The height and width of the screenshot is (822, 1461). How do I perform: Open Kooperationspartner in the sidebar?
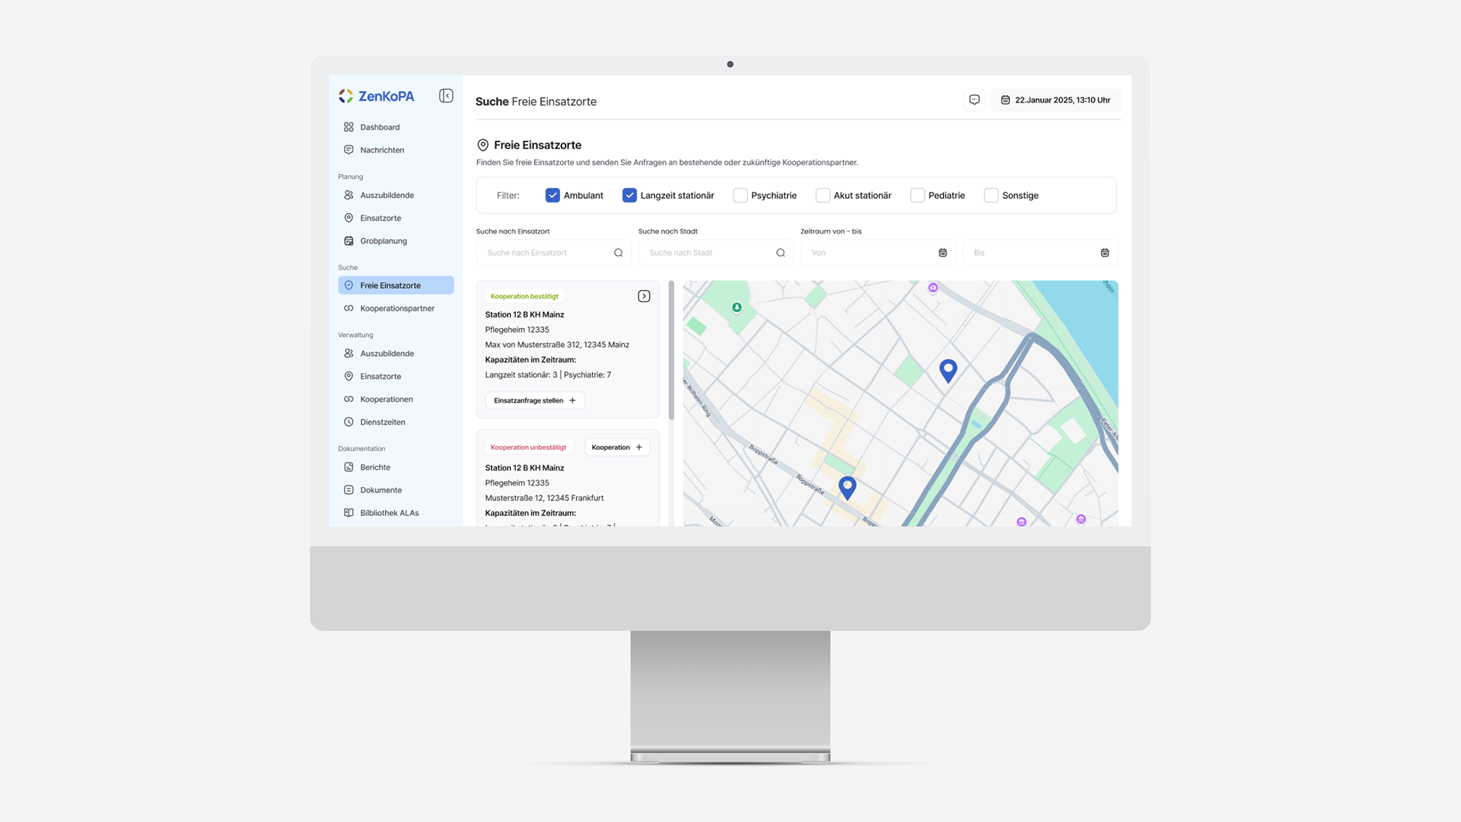[396, 308]
